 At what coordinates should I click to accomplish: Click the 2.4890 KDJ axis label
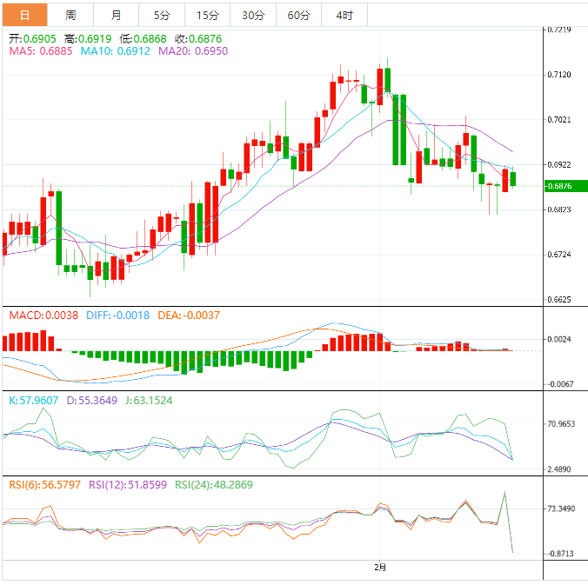(559, 469)
